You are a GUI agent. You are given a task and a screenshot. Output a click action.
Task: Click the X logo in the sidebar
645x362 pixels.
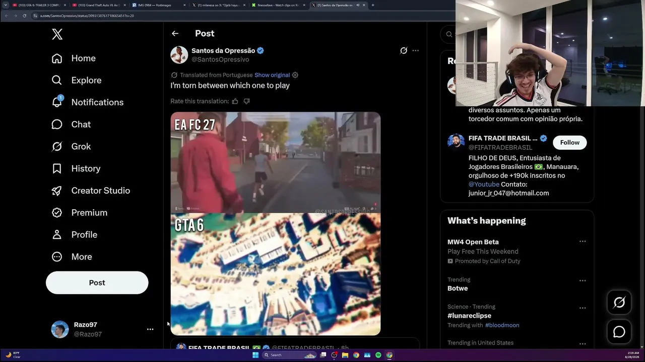pos(57,34)
